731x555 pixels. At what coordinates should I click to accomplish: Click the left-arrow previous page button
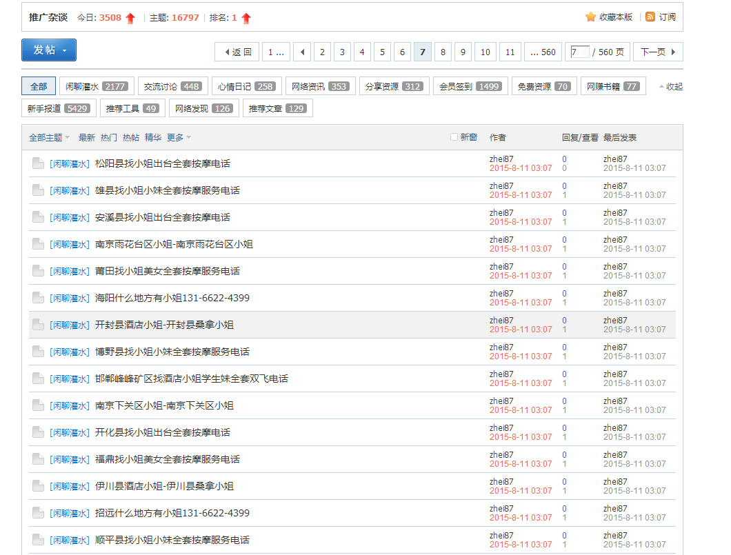(x=302, y=52)
